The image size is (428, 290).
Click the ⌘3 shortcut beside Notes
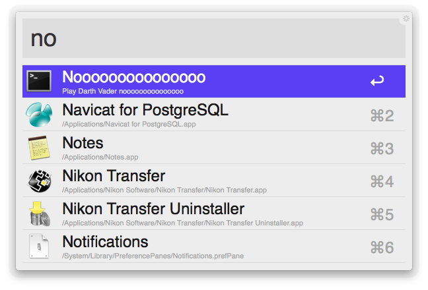tap(382, 149)
